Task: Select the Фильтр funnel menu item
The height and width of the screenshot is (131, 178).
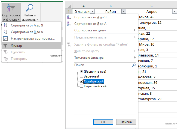Action: (16, 46)
